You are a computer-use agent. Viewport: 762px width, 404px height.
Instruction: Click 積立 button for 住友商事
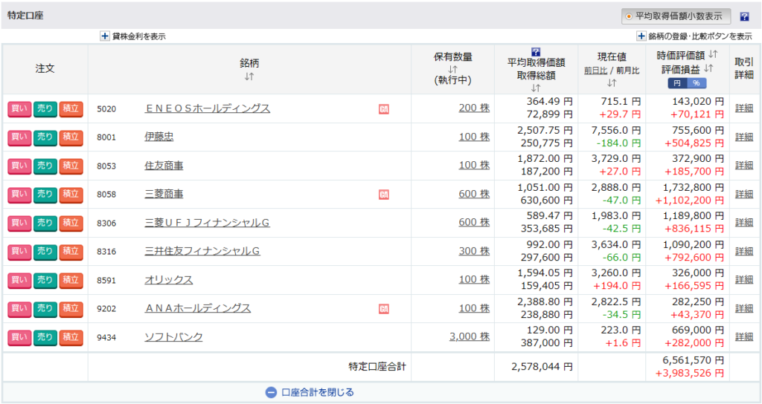[71, 166]
